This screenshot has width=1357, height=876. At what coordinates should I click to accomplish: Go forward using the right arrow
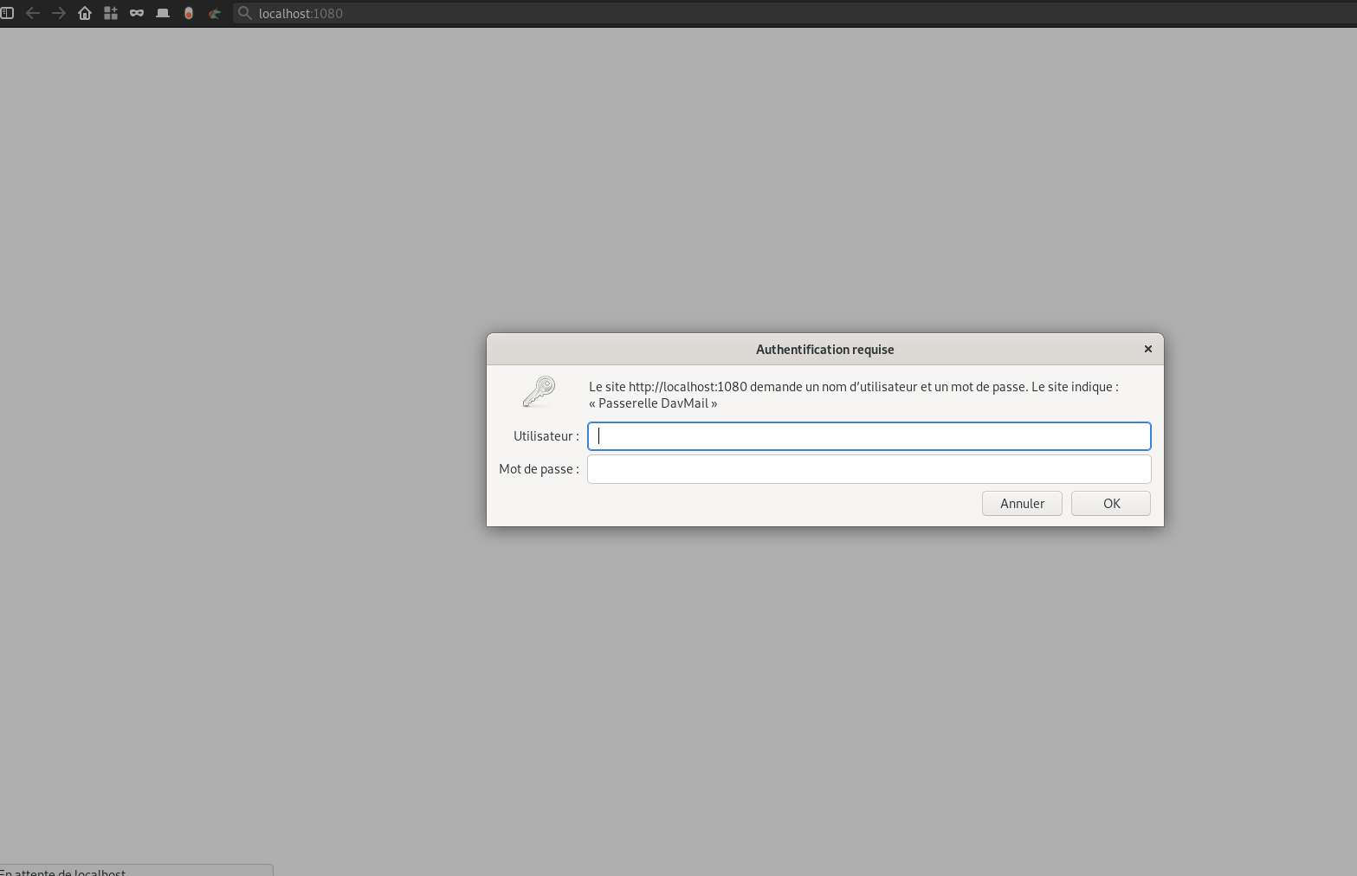coord(59,13)
